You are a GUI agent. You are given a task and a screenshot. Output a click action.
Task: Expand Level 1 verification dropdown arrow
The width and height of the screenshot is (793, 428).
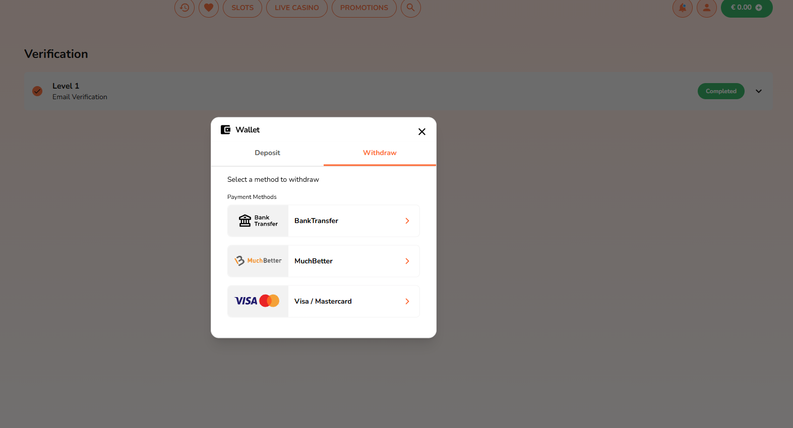(759, 91)
